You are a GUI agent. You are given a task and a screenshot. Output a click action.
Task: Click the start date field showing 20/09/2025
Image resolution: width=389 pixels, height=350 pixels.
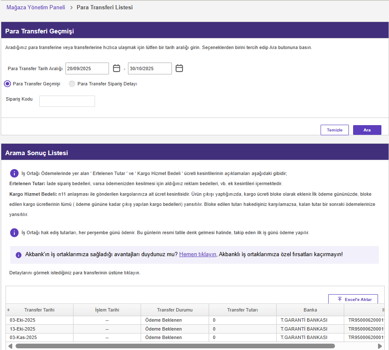pyautogui.click(x=87, y=68)
